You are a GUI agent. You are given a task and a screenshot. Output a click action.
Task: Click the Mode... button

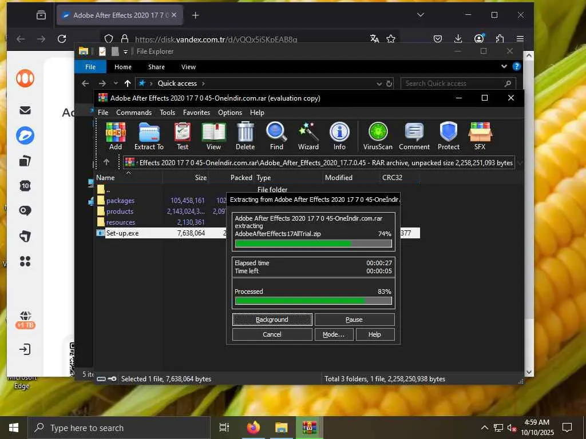pos(334,334)
